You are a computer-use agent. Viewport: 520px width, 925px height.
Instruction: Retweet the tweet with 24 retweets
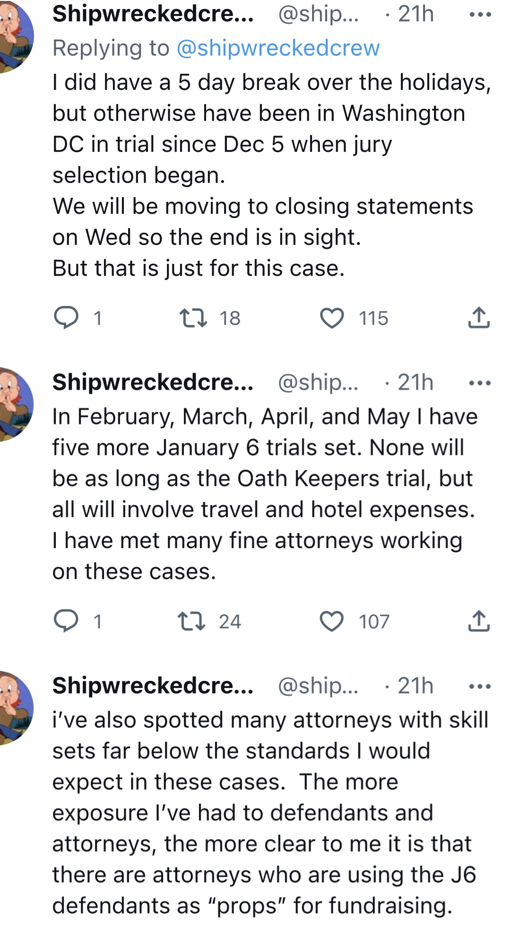pos(191,621)
